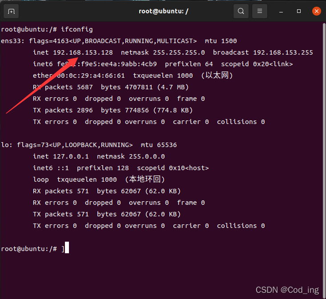Click the cursor at the bottom prompt
The image size is (326, 299).
tap(67, 247)
